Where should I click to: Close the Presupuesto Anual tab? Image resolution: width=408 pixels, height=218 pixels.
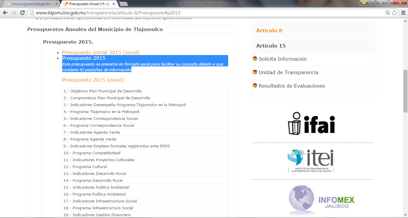[114, 4]
